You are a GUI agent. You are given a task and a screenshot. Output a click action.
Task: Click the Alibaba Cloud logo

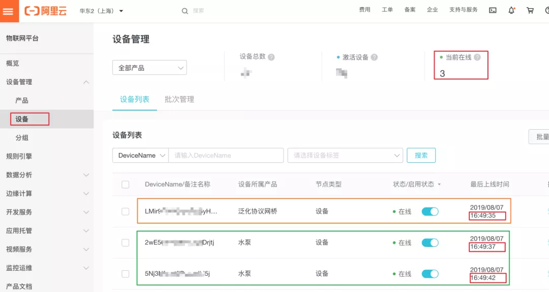click(x=46, y=11)
